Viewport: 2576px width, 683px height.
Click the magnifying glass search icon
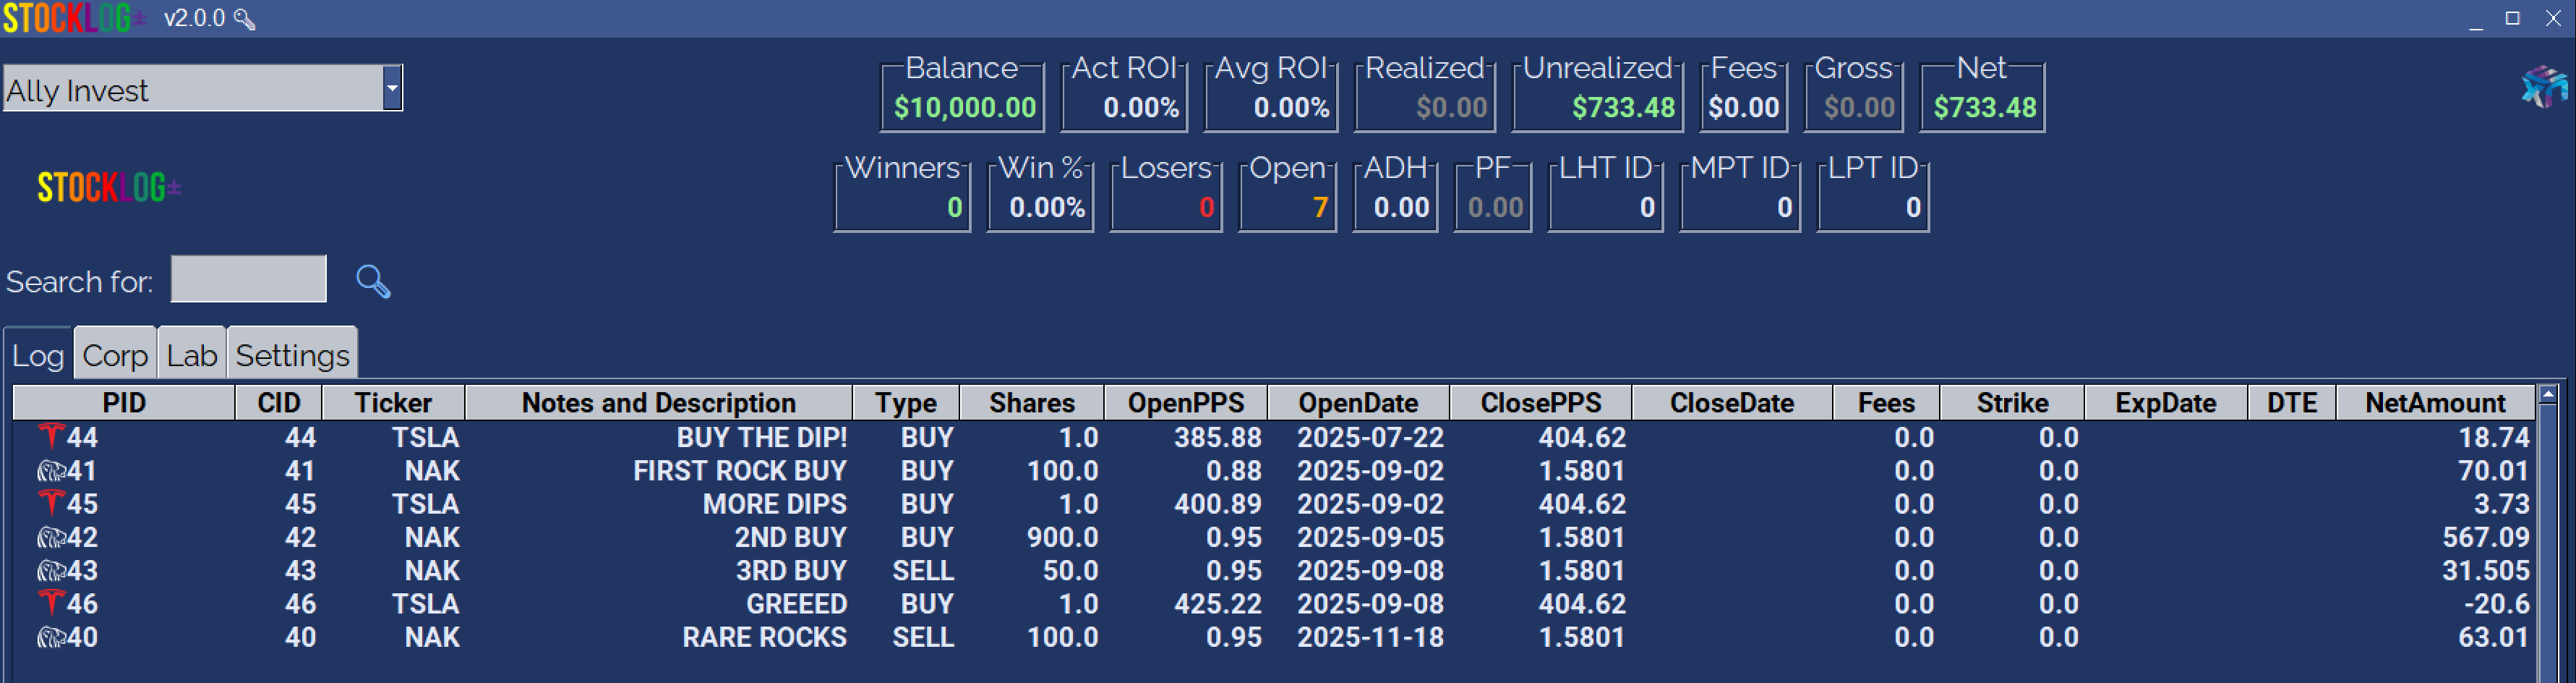click(x=373, y=281)
